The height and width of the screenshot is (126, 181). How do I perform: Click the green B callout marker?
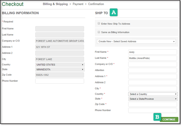[157, 117]
